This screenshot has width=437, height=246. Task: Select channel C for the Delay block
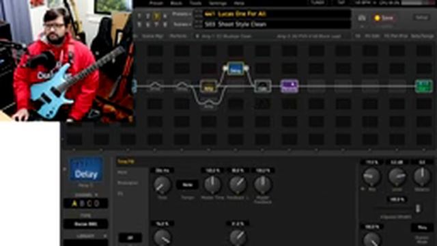pos(89,204)
